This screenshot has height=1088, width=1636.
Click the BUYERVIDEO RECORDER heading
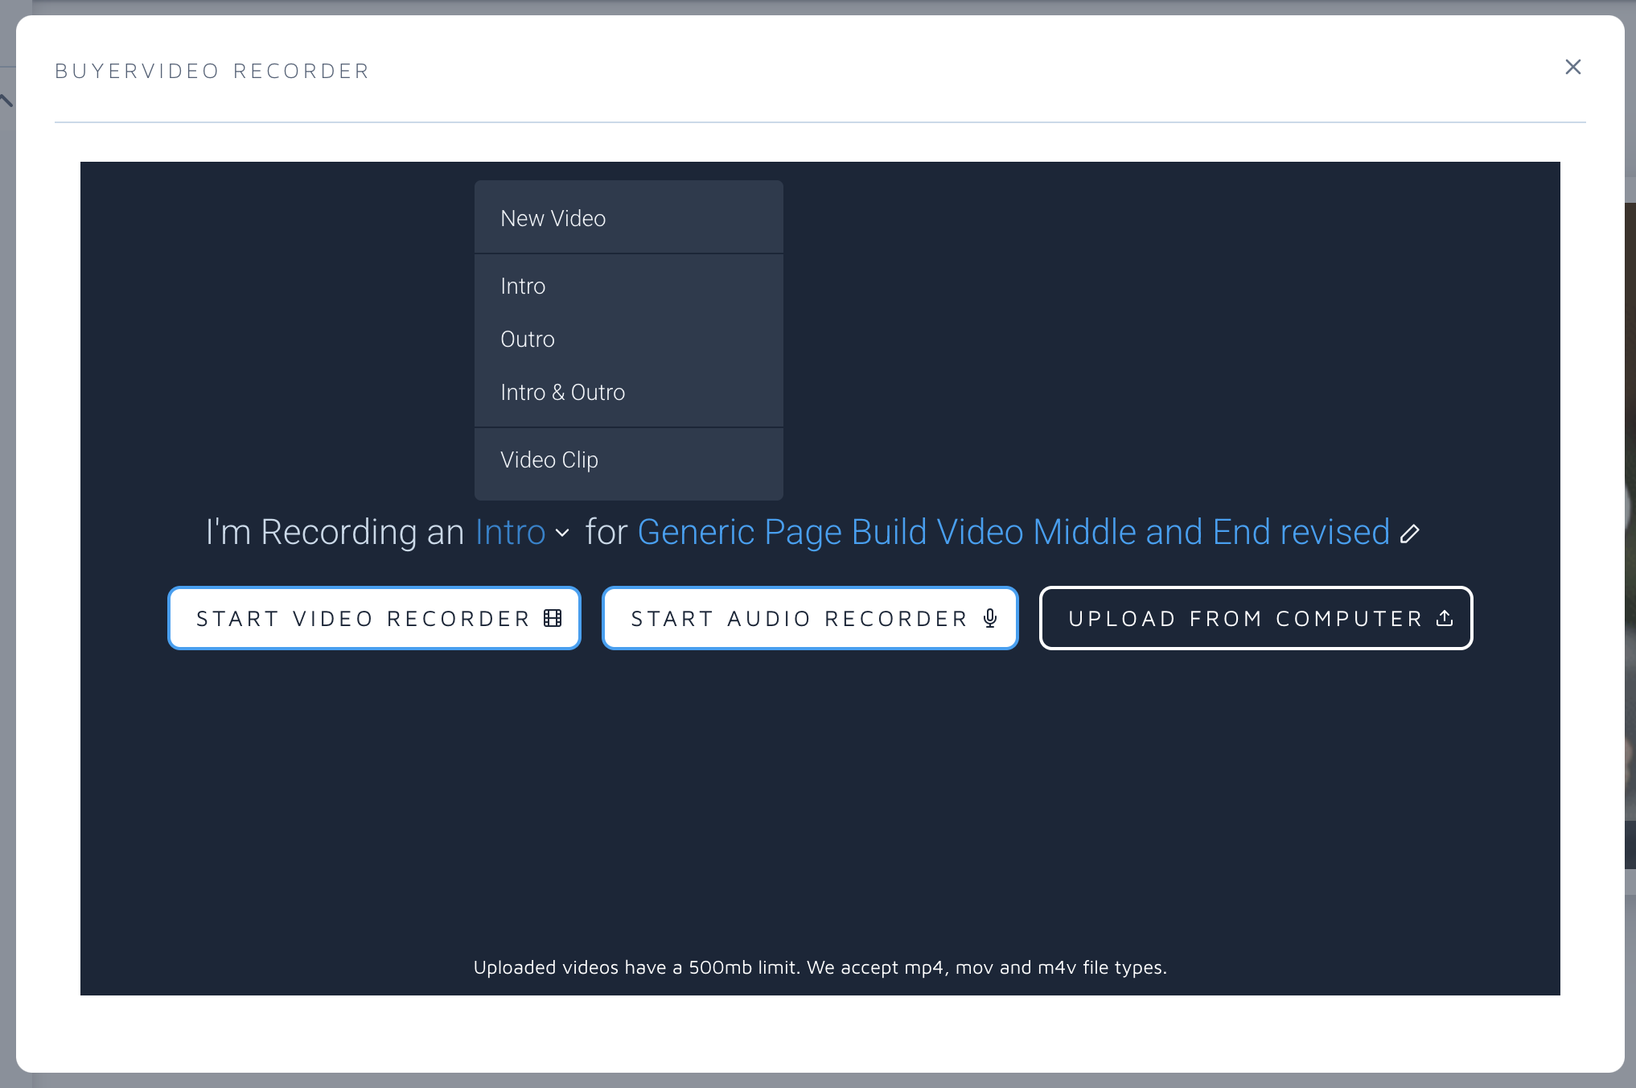point(212,71)
